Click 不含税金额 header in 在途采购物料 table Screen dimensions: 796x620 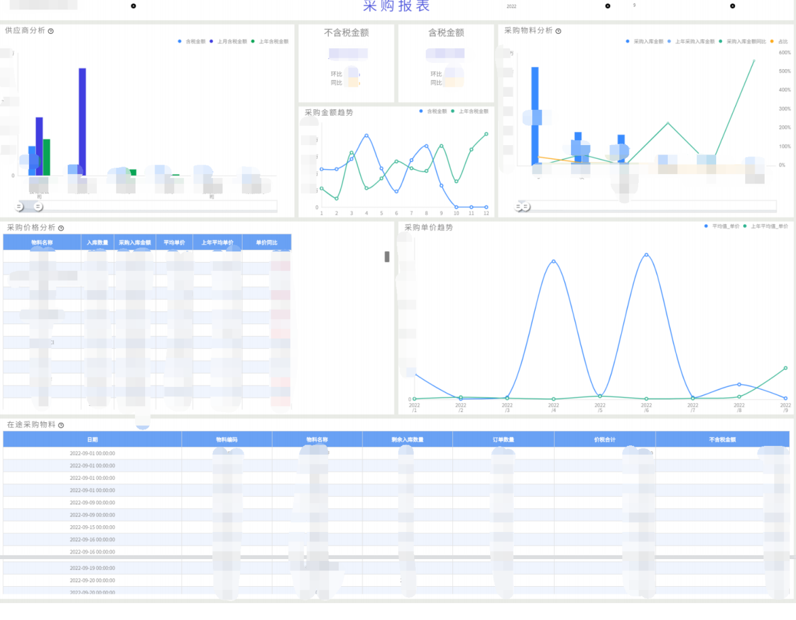(722, 440)
